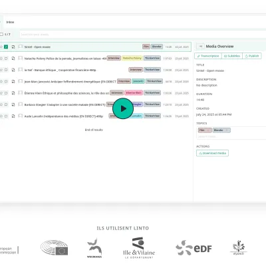The width and height of the screenshot is (266, 266).
Task: Click the comment icon in Jancovici row
Action: pyautogui.click(x=21, y=81)
